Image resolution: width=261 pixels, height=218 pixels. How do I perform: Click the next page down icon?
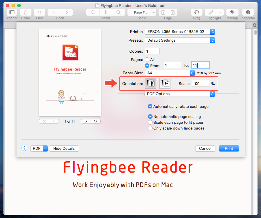(173, 12)
